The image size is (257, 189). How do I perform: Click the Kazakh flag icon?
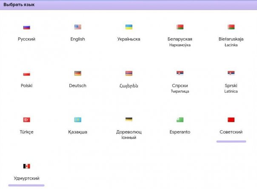[x=78, y=120]
